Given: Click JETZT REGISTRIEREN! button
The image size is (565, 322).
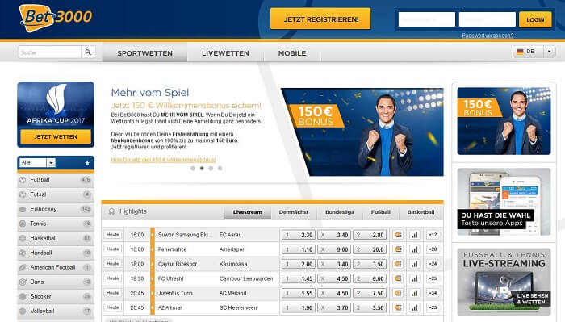Looking at the screenshot, I should [320, 19].
